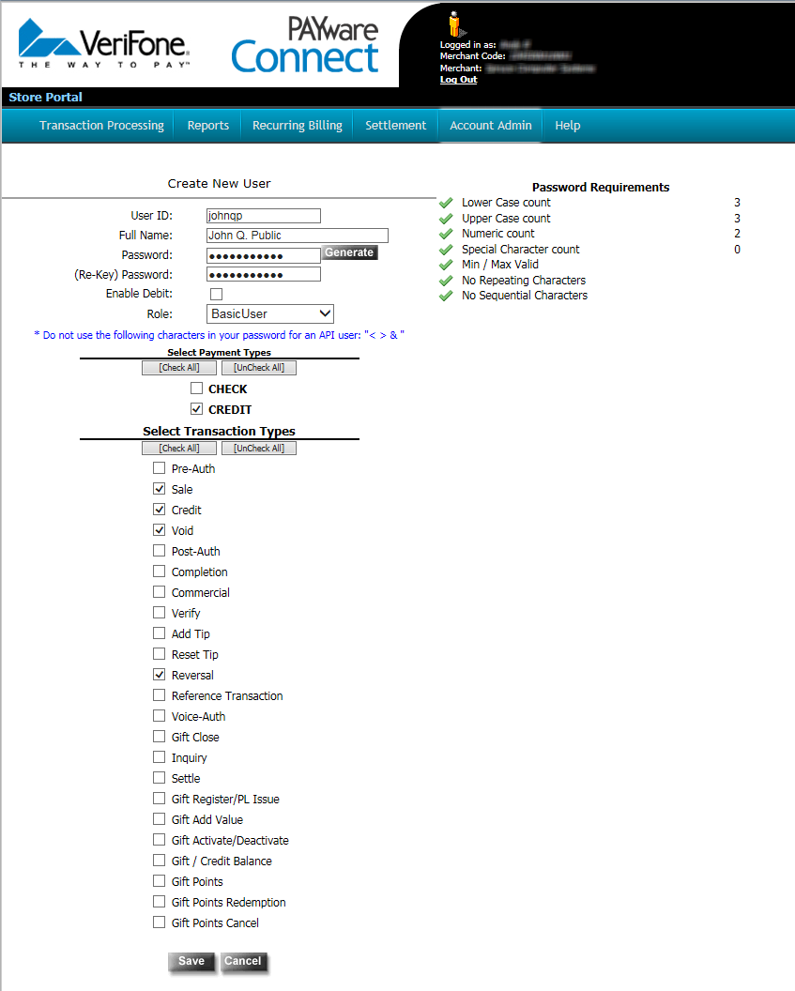
Task: Check the Inquiry checkbox
Action: pyautogui.click(x=160, y=757)
